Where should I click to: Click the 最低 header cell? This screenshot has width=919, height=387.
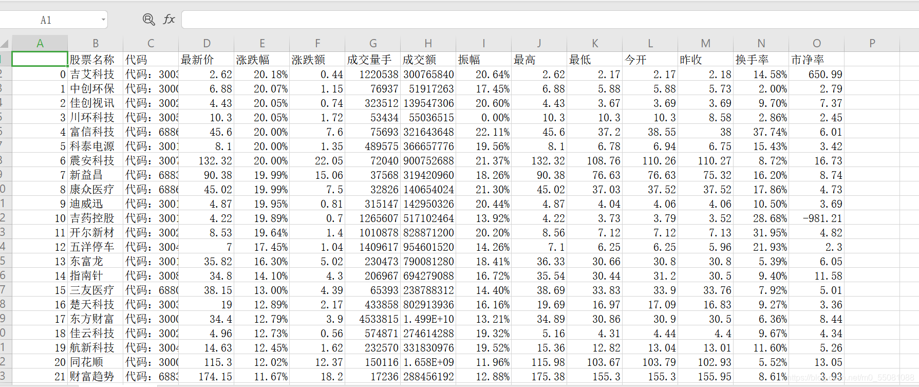tap(595, 60)
